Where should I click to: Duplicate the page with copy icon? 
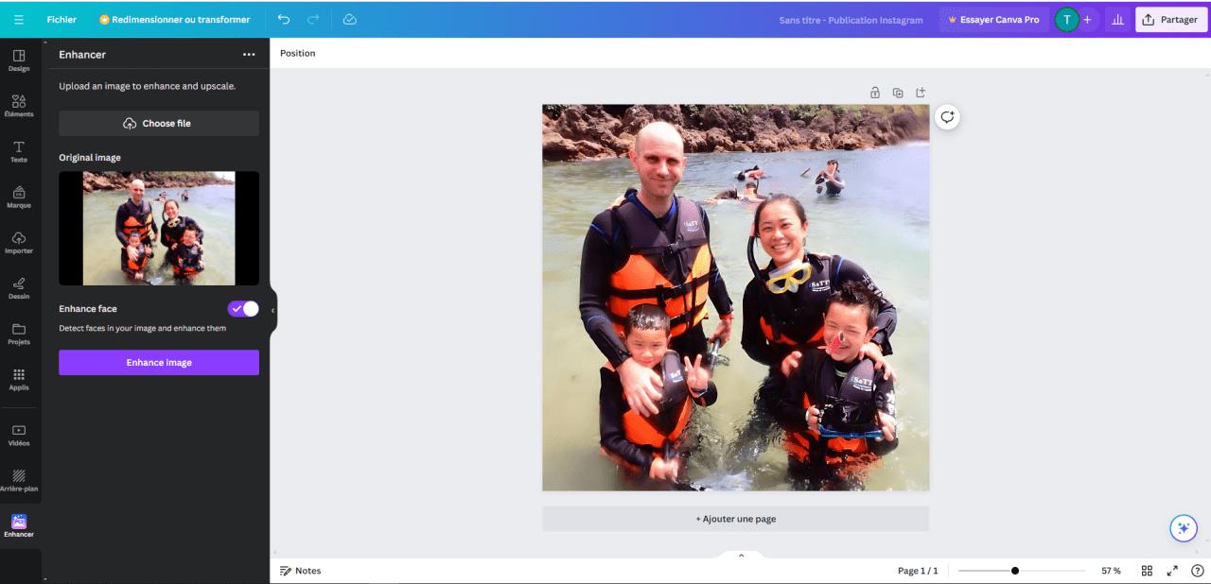click(x=898, y=93)
